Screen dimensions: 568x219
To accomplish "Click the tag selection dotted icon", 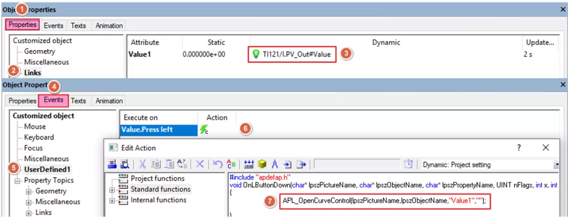I will [x=249, y=165].
